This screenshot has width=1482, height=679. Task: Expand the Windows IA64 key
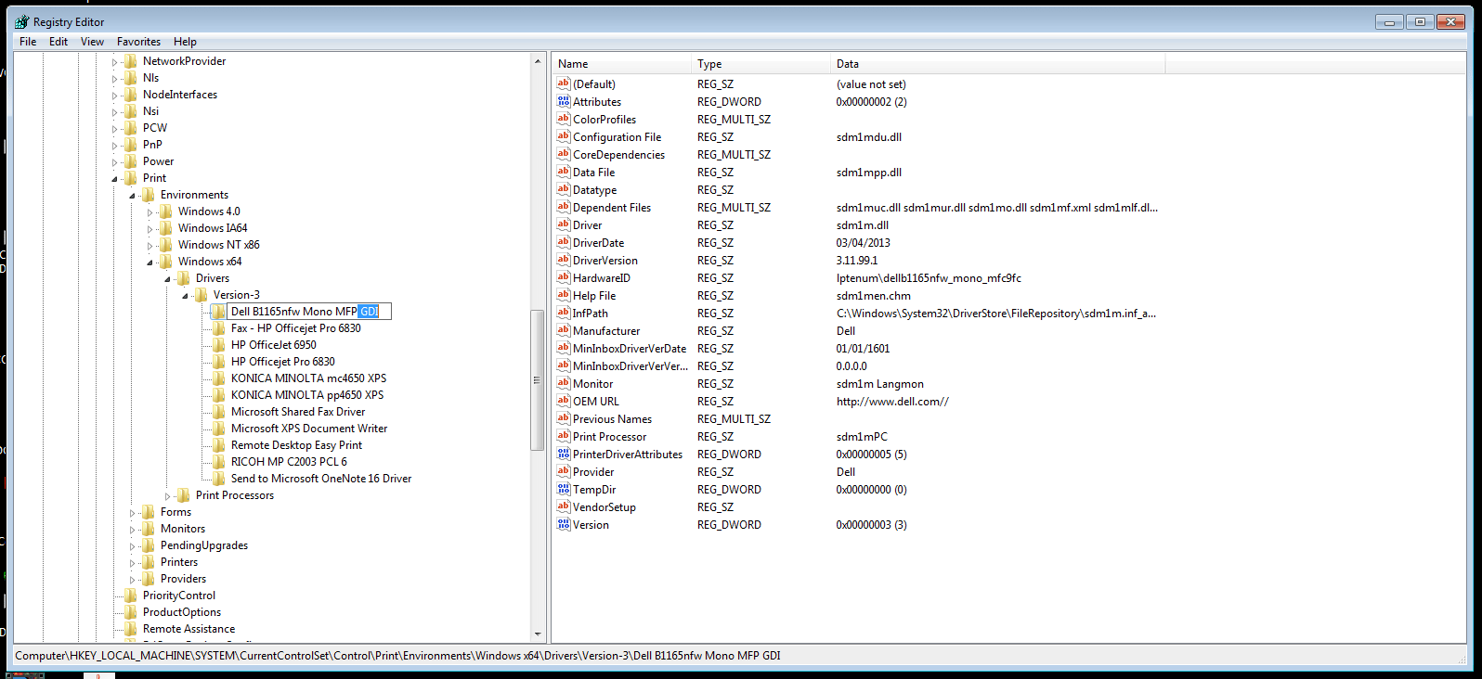click(150, 229)
